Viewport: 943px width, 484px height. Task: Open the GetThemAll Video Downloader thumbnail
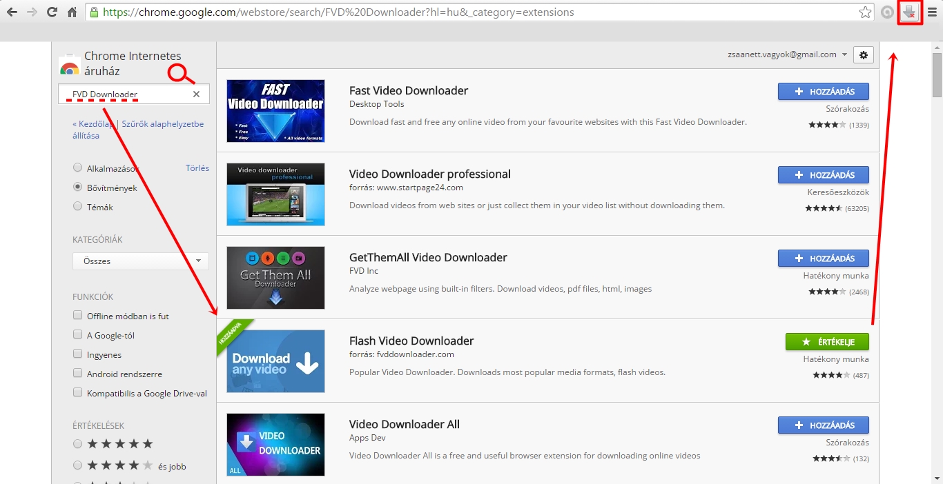tap(275, 278)
